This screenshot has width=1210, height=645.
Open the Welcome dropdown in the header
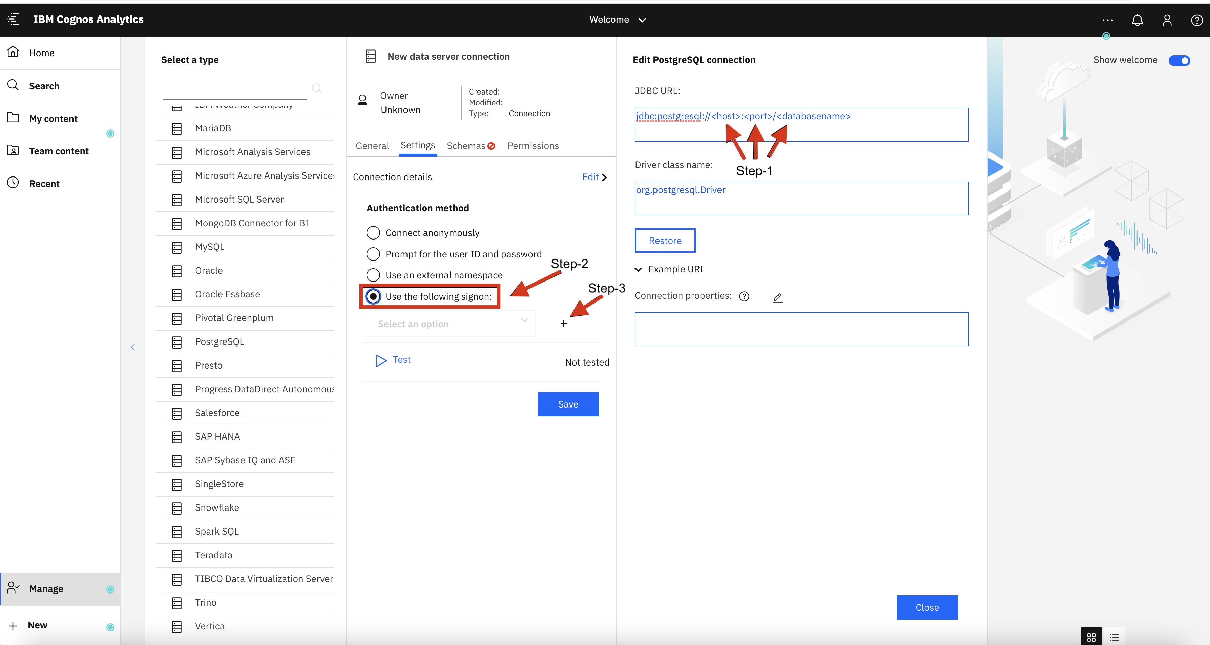click(618, 20)
